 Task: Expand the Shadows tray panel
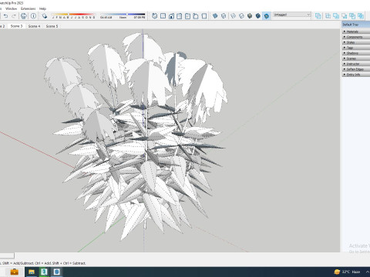(x=356, y=53)
